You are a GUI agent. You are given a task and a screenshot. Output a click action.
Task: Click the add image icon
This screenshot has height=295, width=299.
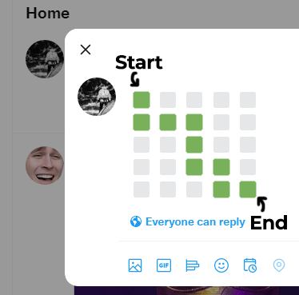(135, 265)
